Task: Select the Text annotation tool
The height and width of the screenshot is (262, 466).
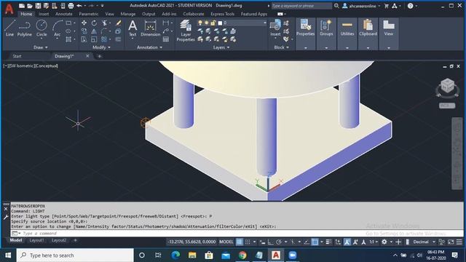Action: click(133, 28)
